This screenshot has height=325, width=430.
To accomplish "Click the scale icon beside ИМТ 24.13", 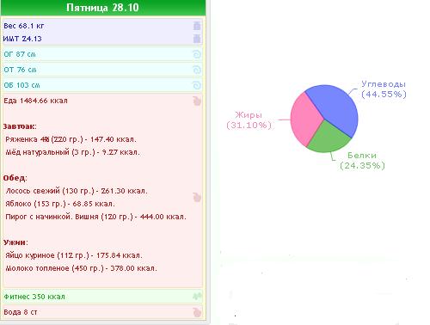I will (x=197, y=39).
